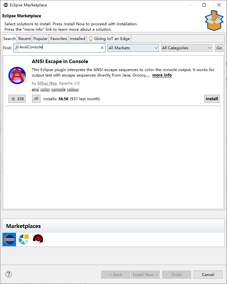
Task: Click inside the Find text field
Action: (x=59, y=48)
